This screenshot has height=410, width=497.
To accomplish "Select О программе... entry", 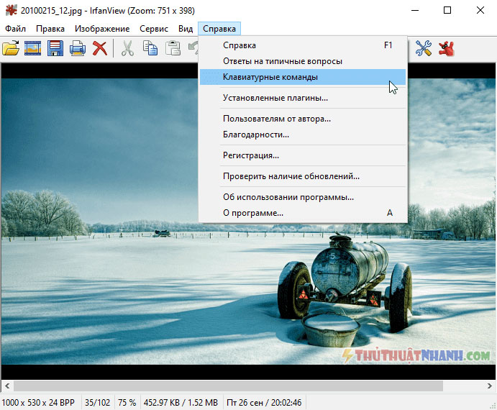I will pyautogui.click(x=303, y=213).
